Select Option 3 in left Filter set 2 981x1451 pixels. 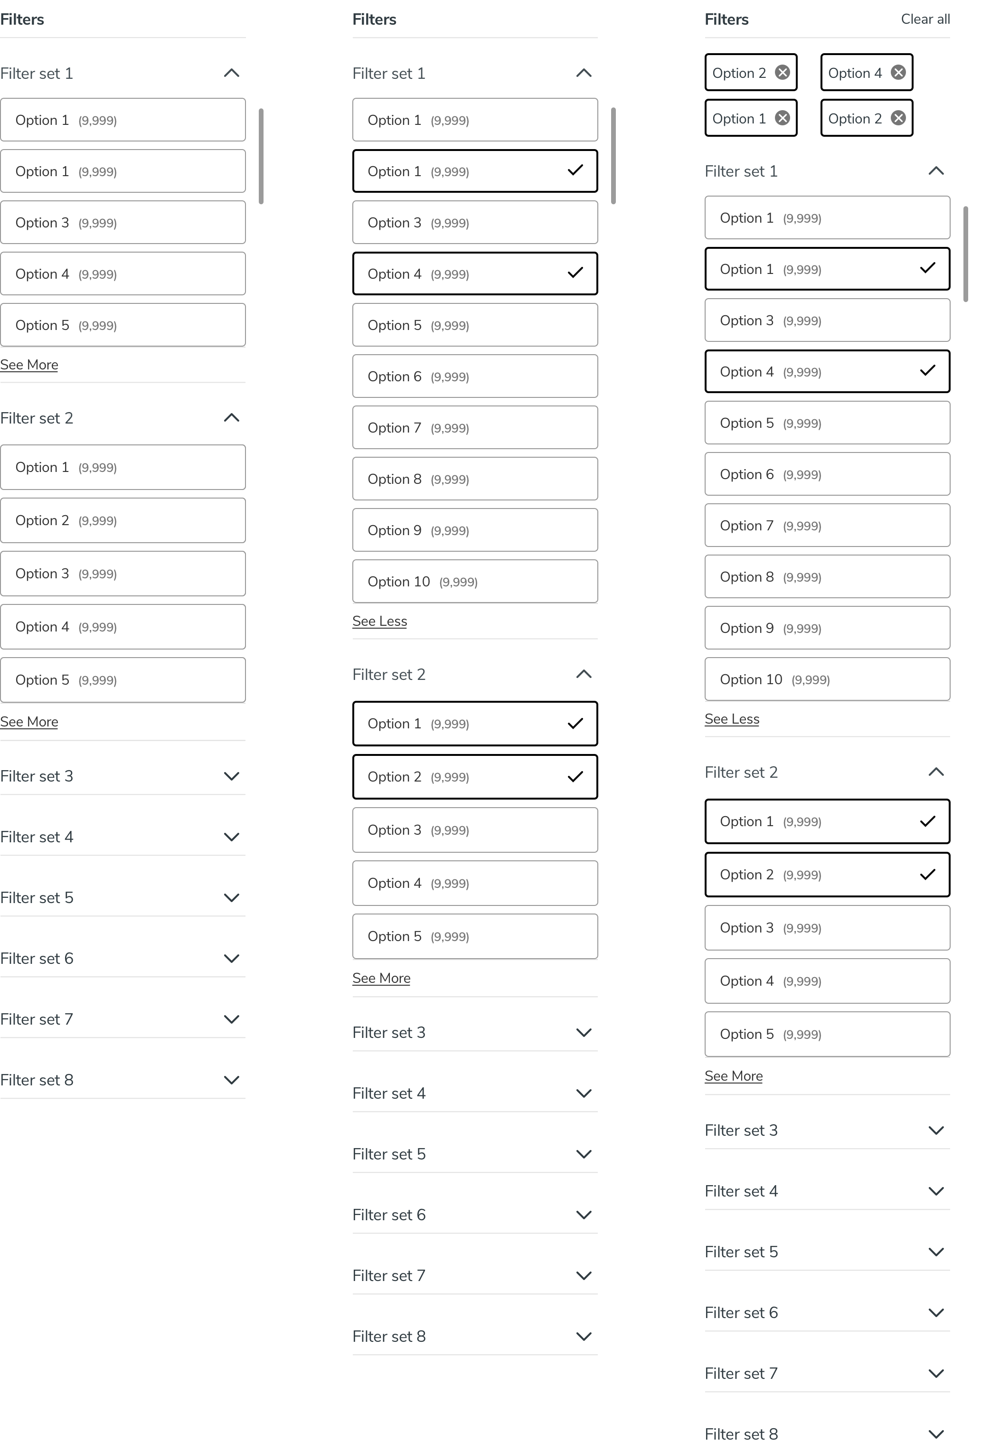coord(123,574)
